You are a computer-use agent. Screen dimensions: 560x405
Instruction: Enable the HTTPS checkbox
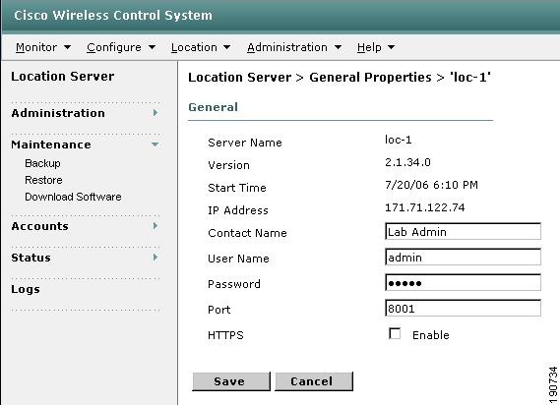click(x=395, y=333)
